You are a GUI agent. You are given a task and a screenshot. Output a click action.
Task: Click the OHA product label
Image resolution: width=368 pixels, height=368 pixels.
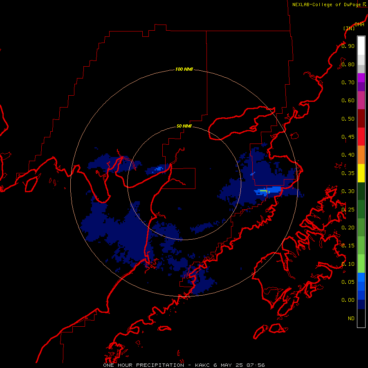coord(359,25)
